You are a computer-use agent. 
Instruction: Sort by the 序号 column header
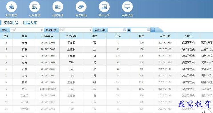point(6,36)
